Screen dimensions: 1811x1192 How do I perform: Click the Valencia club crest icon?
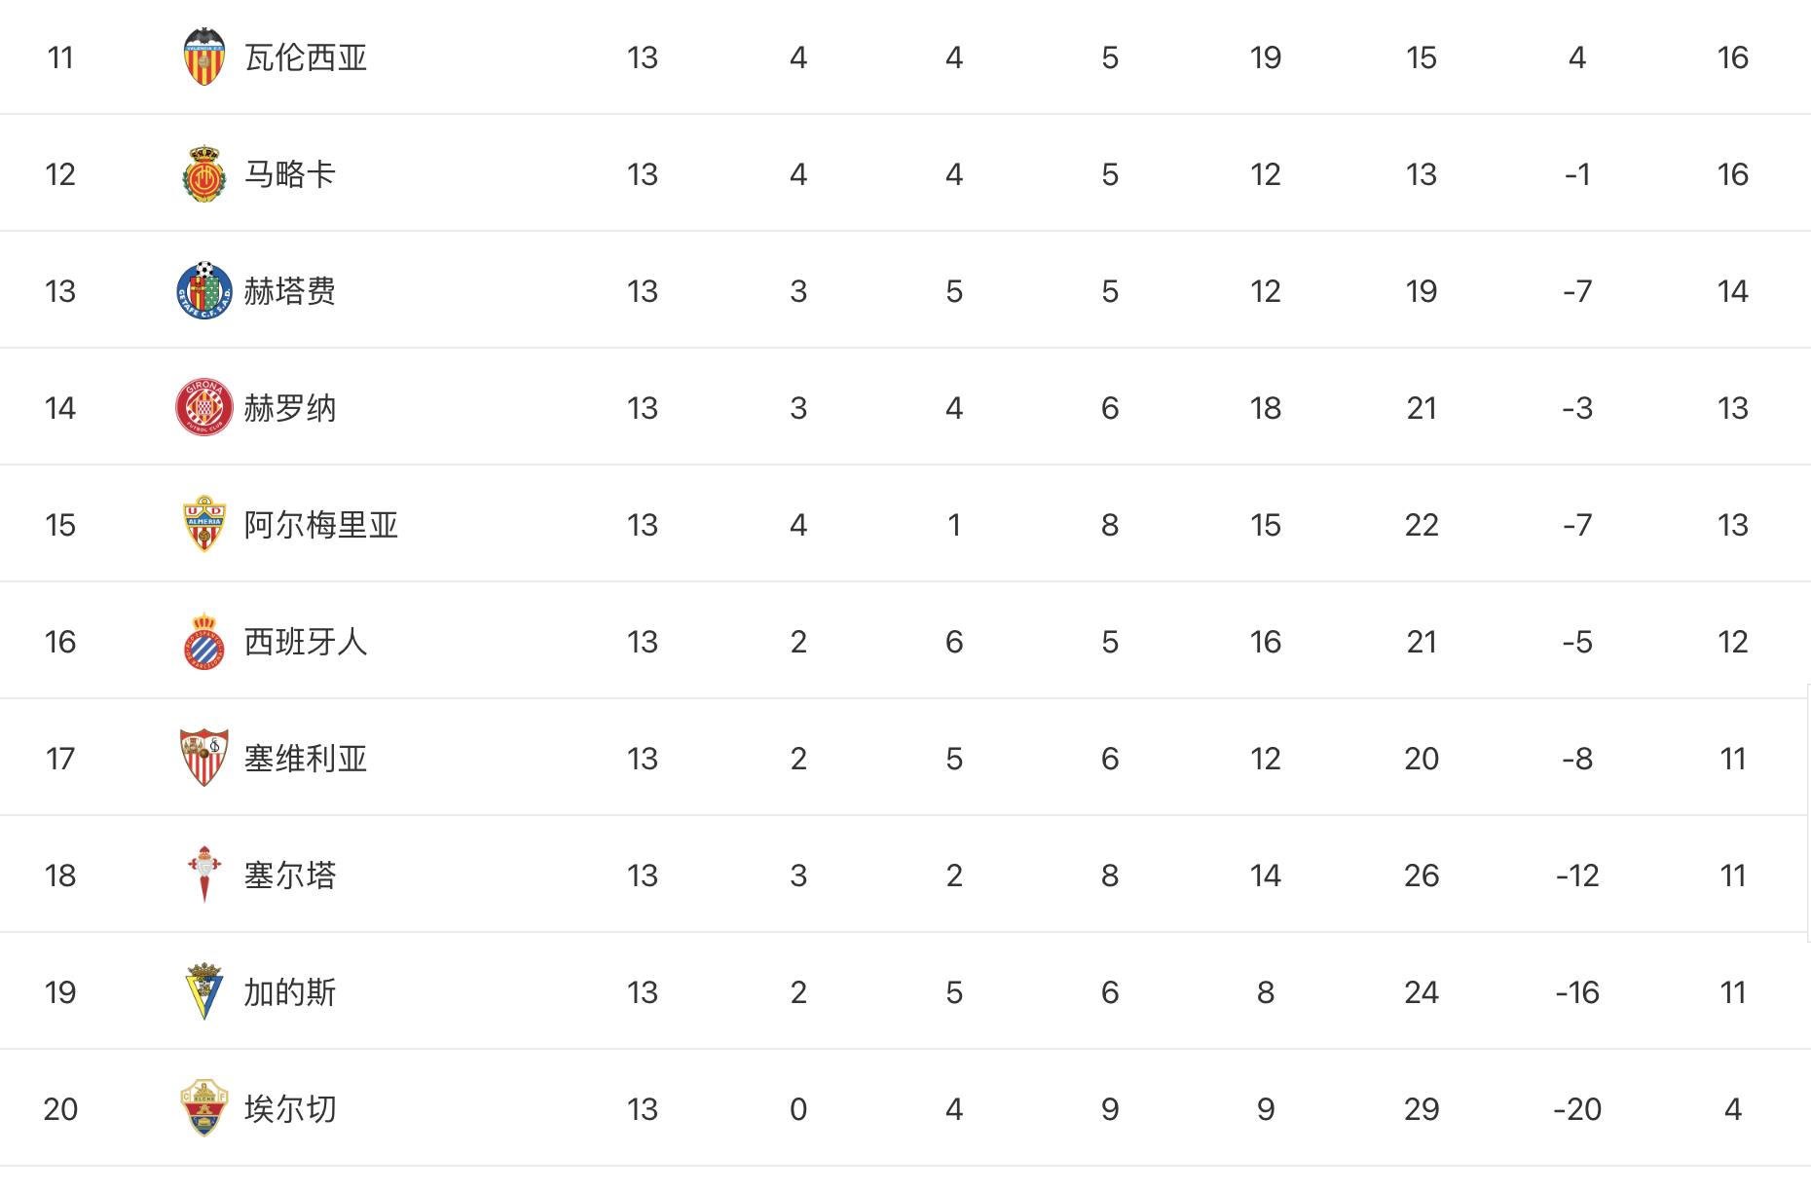(x=204, y=56)
